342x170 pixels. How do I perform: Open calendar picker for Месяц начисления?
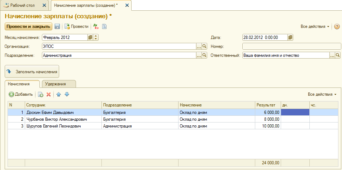click(90, 37)
